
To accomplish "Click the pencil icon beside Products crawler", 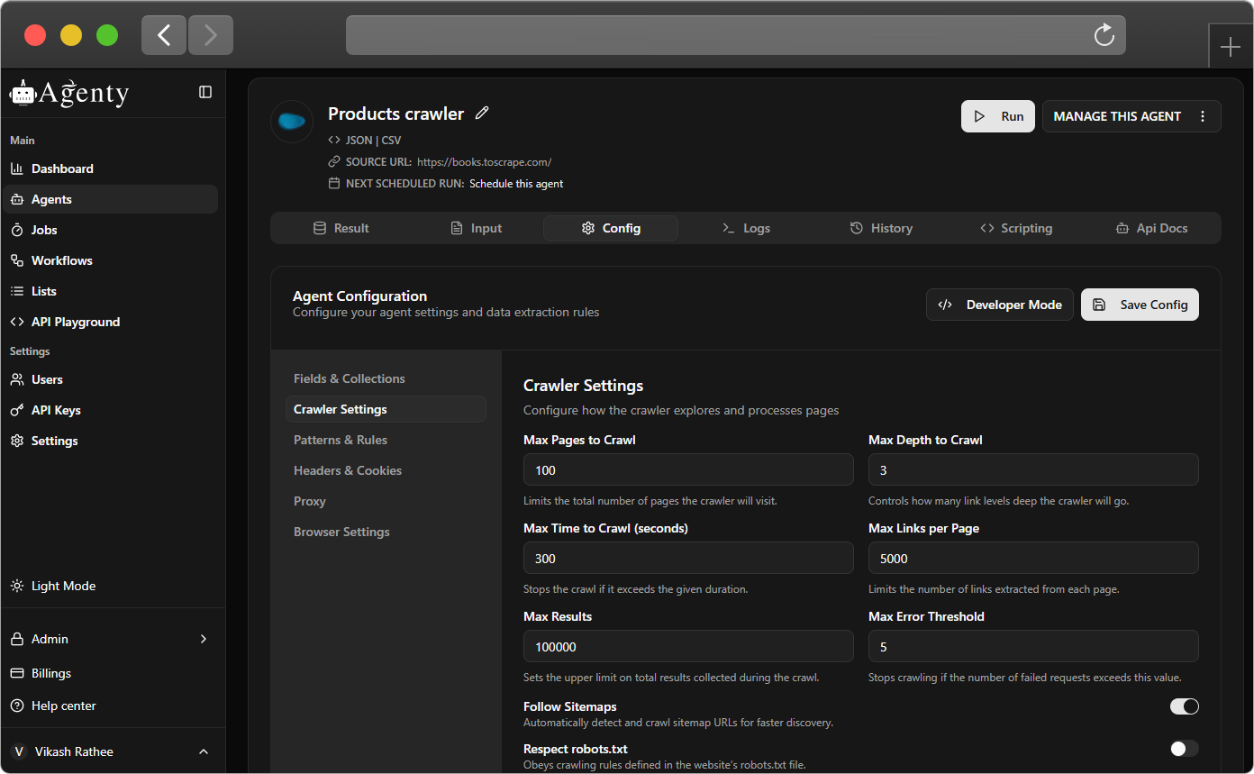I will click(482, 114).
